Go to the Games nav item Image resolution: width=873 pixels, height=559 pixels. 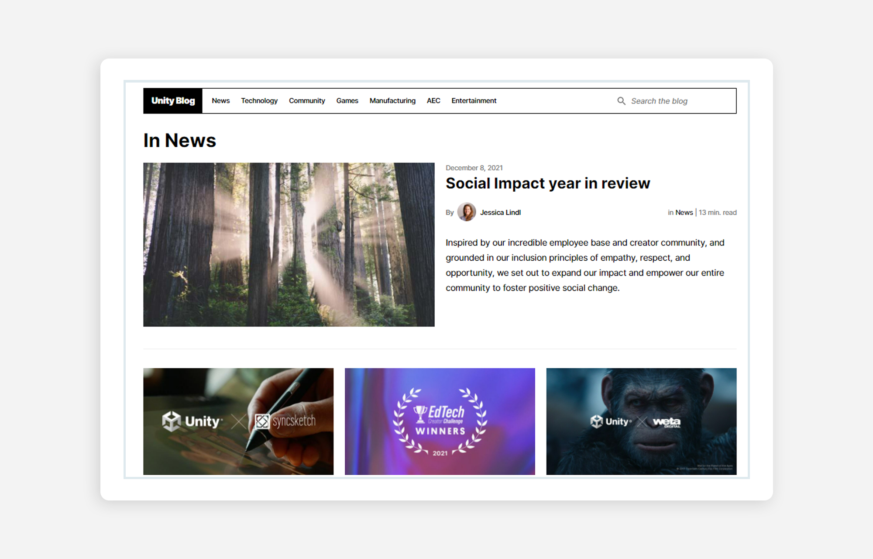pyautogui.click(x=347, y=101)
